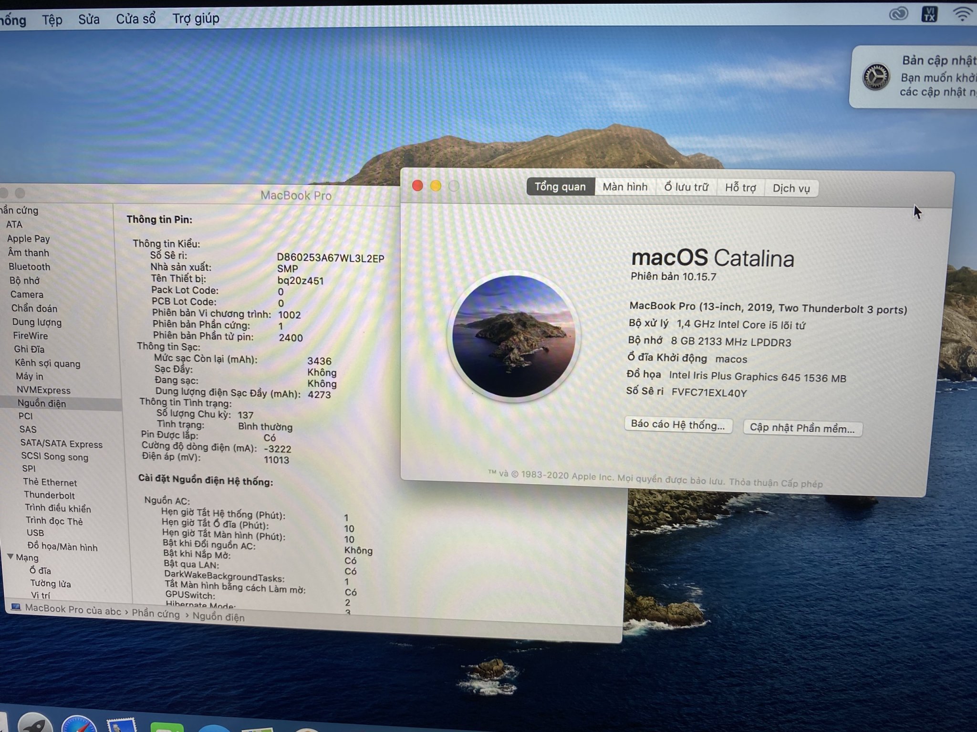Open the Mail app in dock
The width and height of the screenshot is (977, 732).
click(122, 725)
